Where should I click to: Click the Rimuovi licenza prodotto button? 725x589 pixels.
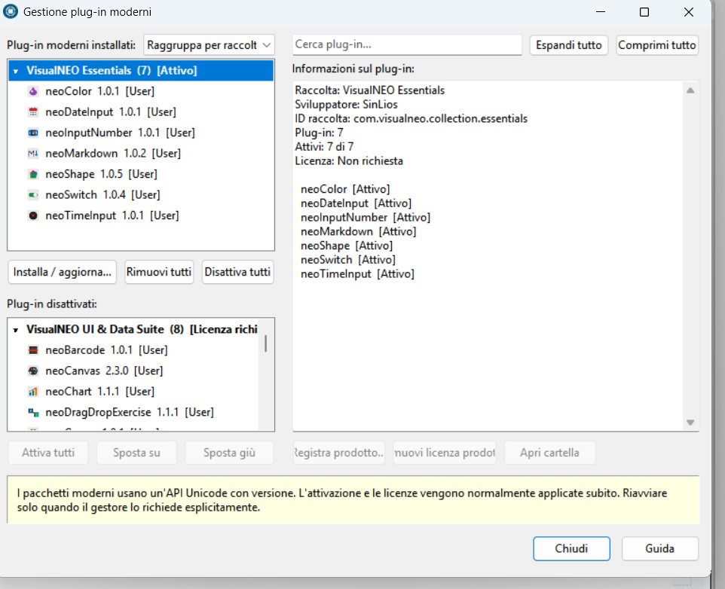[445, 453]
